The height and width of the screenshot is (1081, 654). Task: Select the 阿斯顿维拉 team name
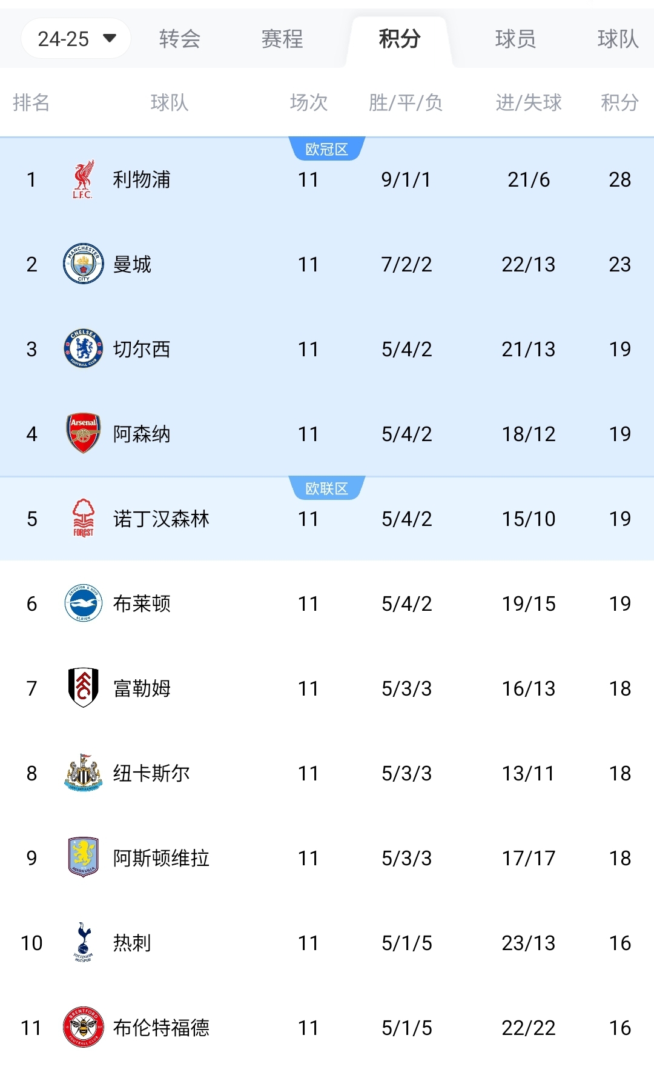161,858
